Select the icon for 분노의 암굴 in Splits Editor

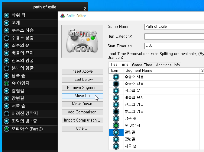(116, 112)
